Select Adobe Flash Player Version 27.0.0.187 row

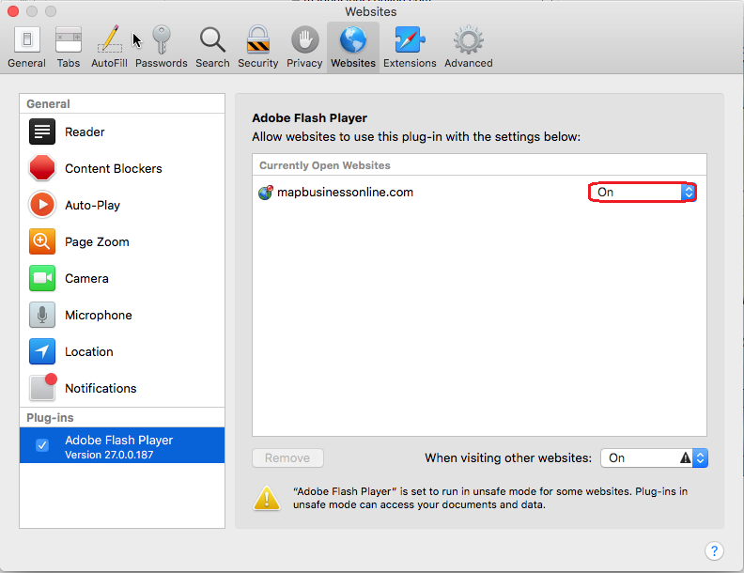[x=122, y=445]
